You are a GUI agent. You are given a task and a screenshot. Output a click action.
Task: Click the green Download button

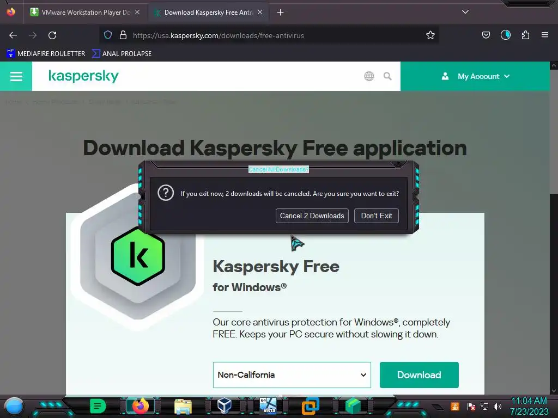(x=419, y=375)
